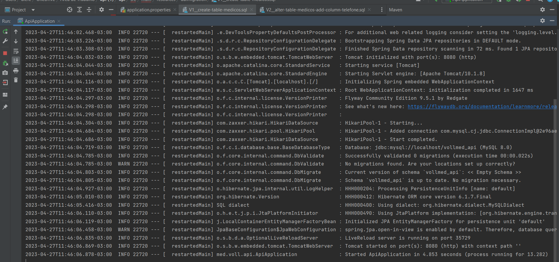The image size is (559, 262).
Task: Click 'Initialized JPA EntityManagerFactory' message
Action: (x=445, y=221)
